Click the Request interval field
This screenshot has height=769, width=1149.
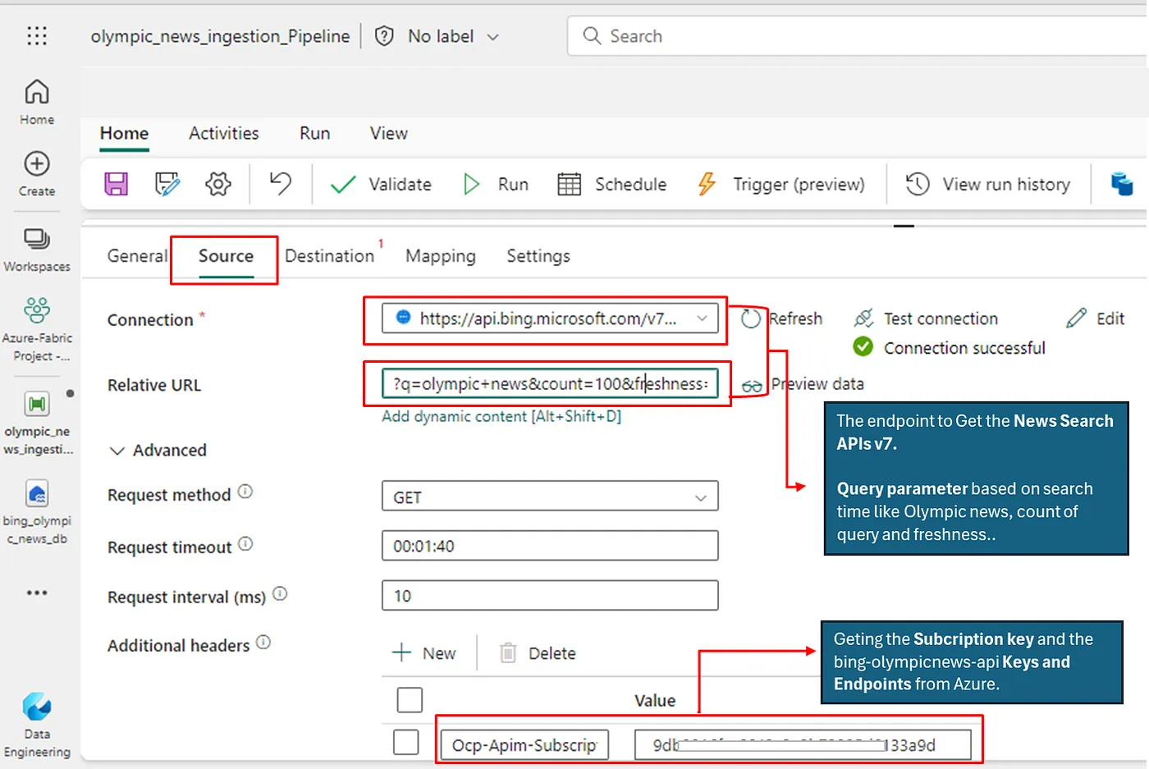click(550, 596)
